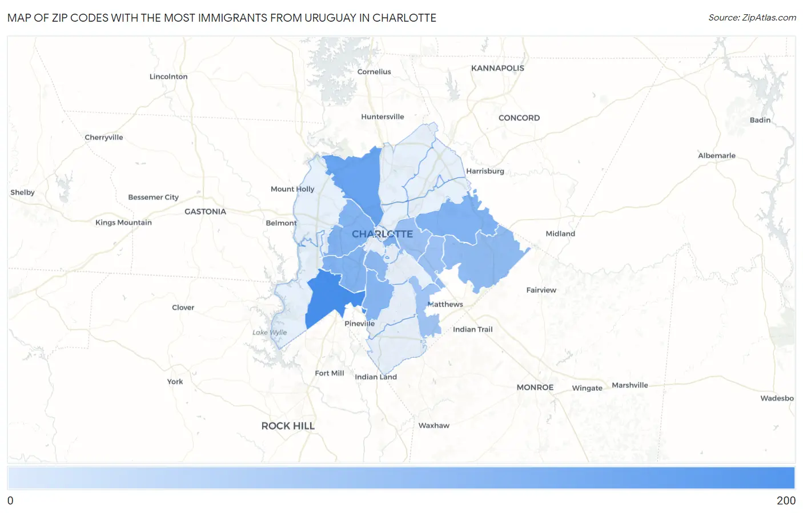803x513 pixels.
Task: Click the Fairview label
Action: (x=541, y=290)
